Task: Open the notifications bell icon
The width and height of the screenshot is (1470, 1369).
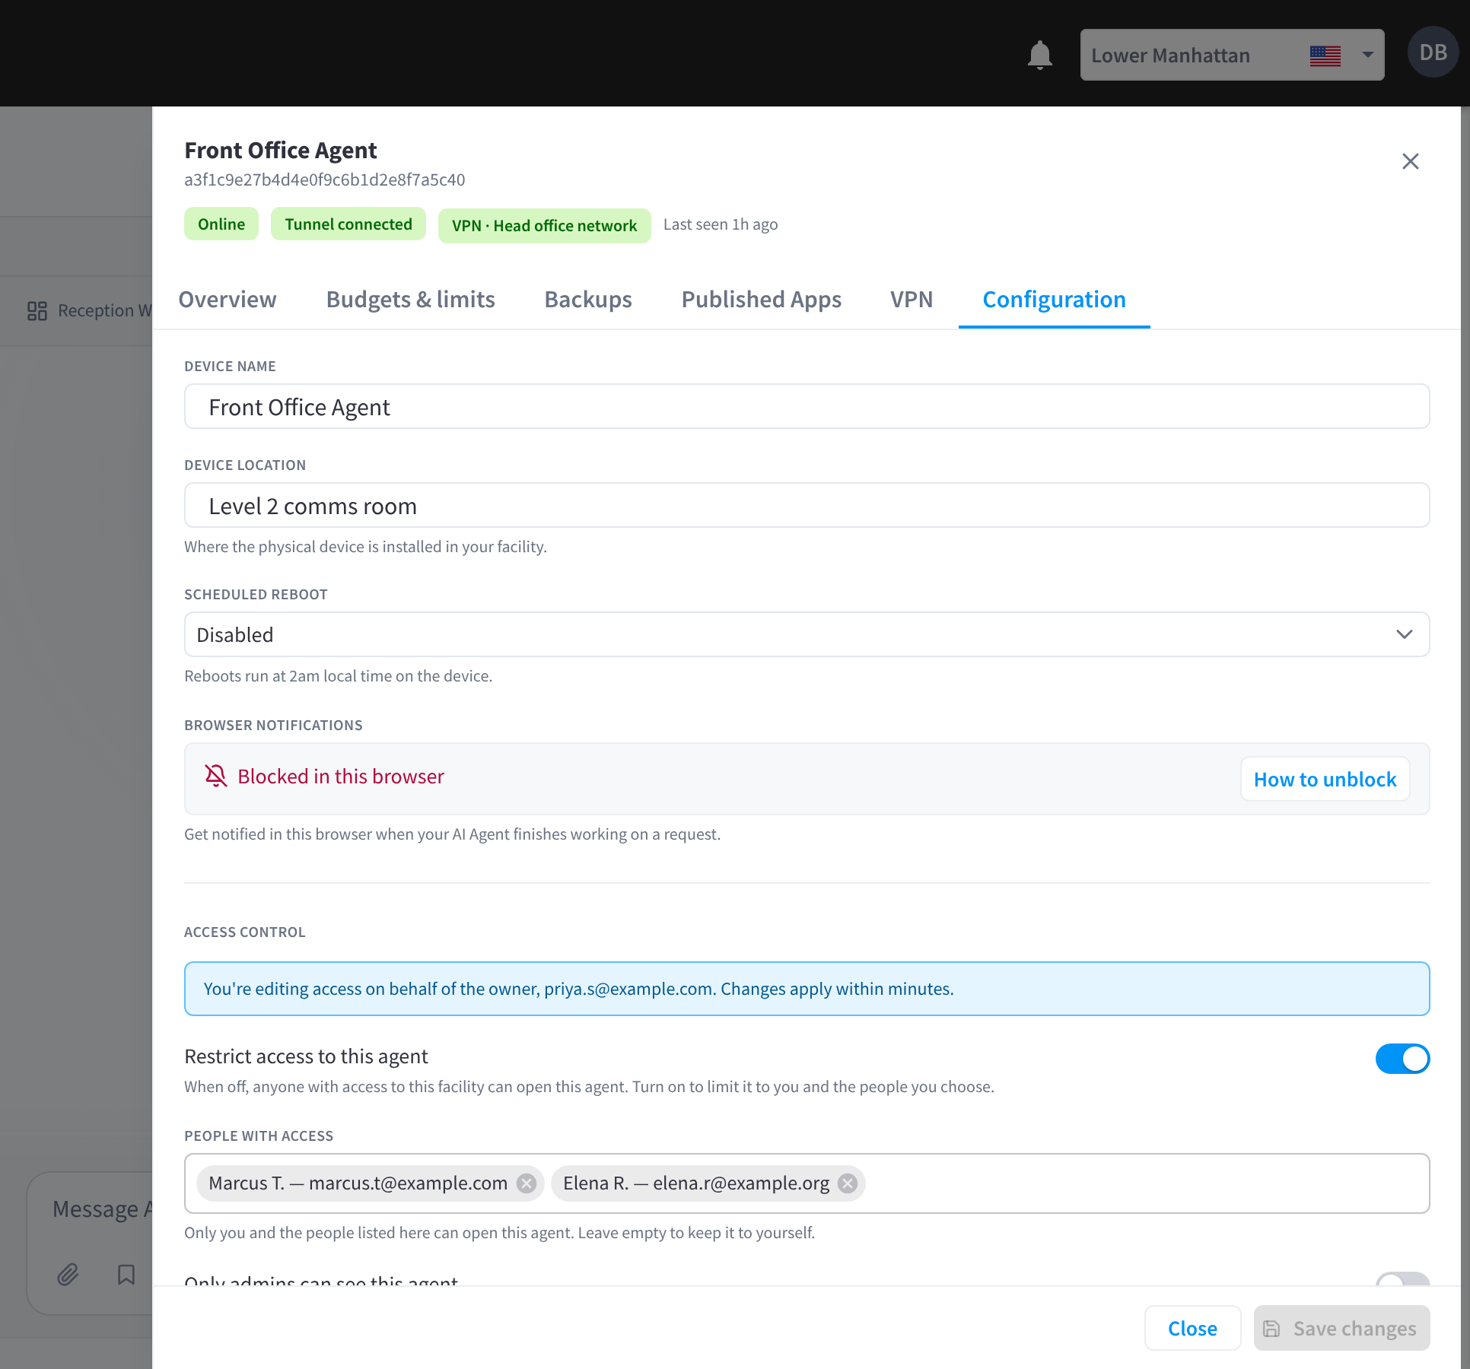Action: [x=1039, y=55]
